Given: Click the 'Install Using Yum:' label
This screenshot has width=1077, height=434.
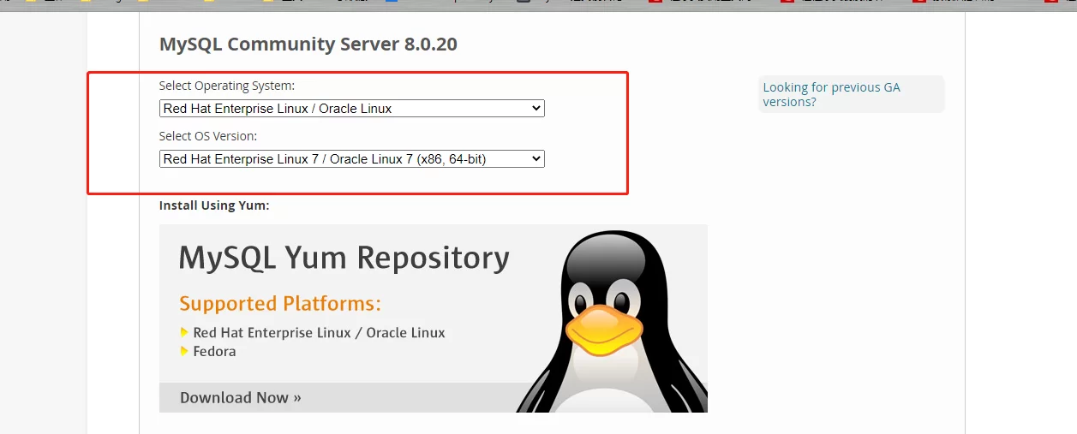Looking at the screenshot, I should (214, 205).
